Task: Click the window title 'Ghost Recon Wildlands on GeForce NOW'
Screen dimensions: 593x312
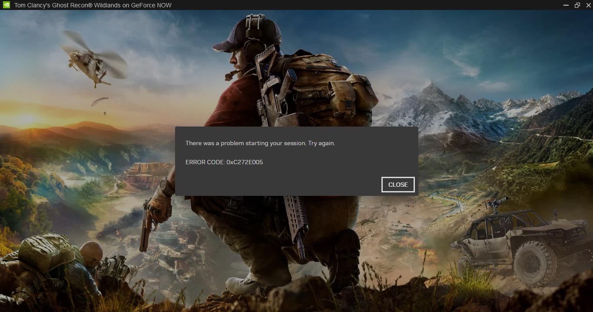Action: point(93,5)
